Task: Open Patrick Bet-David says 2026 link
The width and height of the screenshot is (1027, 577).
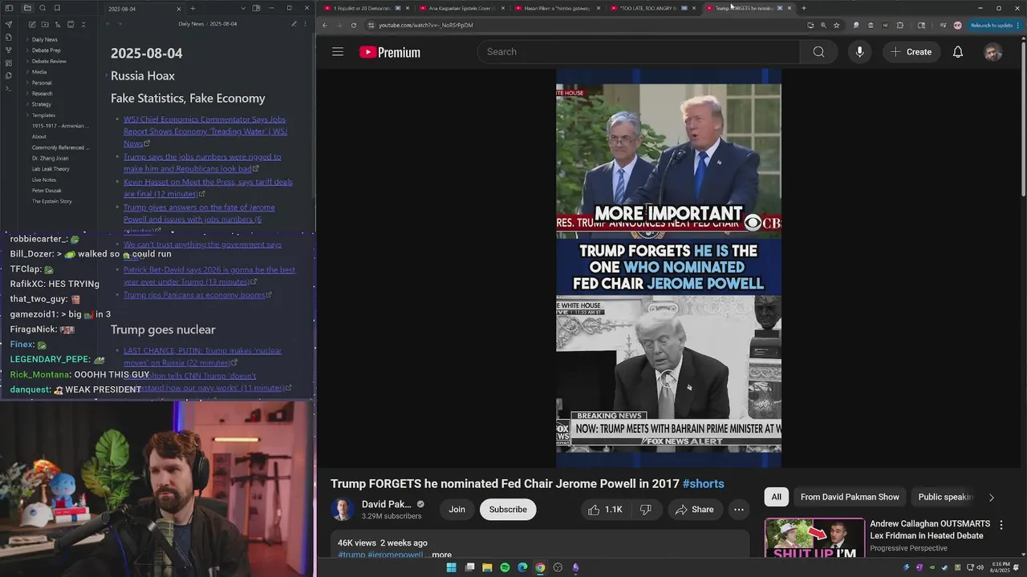Action: click(209, 276)
